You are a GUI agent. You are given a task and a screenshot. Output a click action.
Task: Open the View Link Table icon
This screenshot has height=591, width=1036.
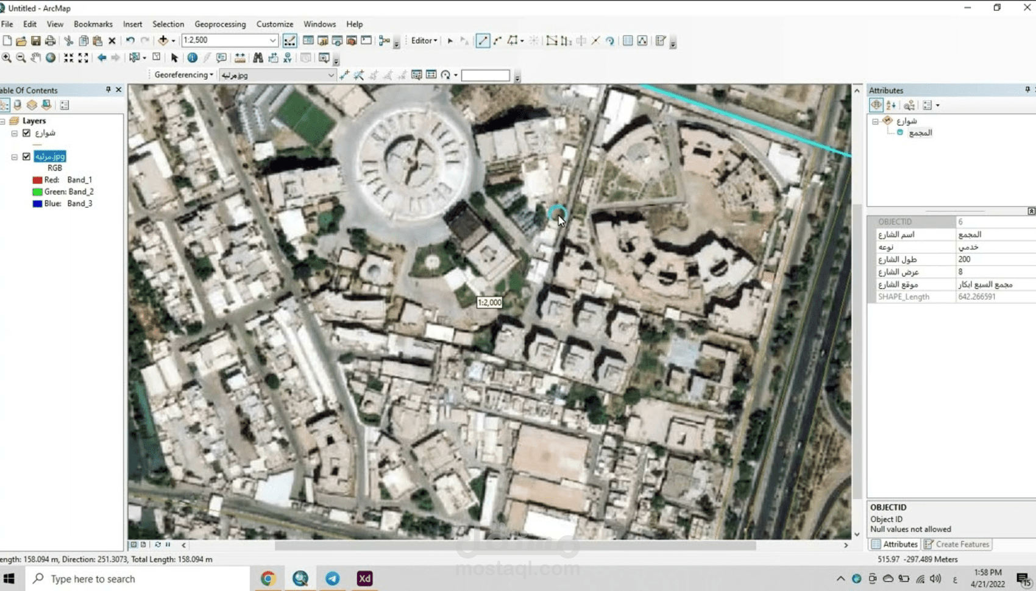coord(431,75)
